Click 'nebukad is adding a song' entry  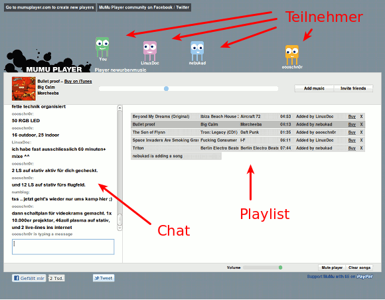(x=176, y=156)
